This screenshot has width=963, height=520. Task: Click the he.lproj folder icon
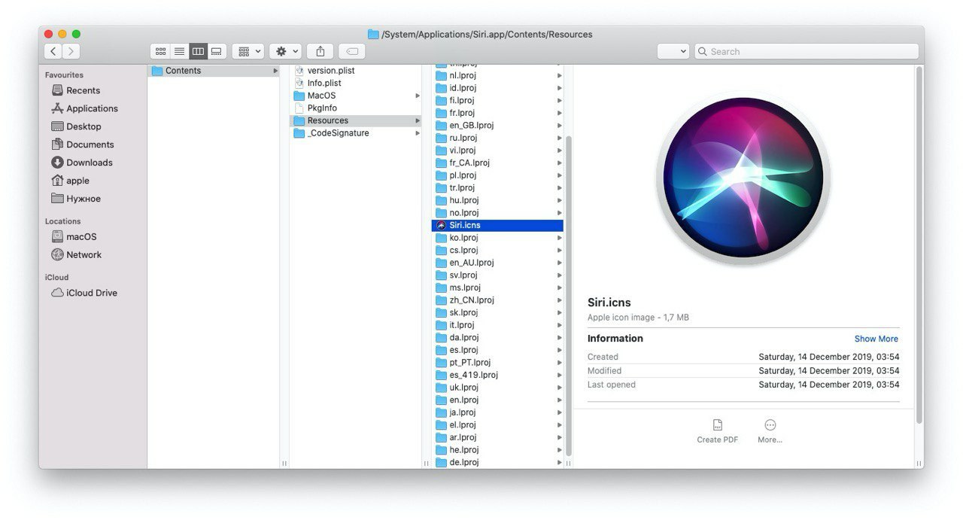[x=442, y=450]
